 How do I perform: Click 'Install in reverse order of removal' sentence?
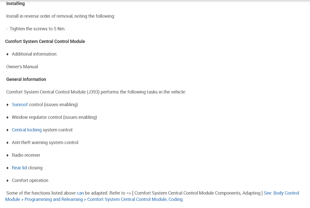(60, 16)
